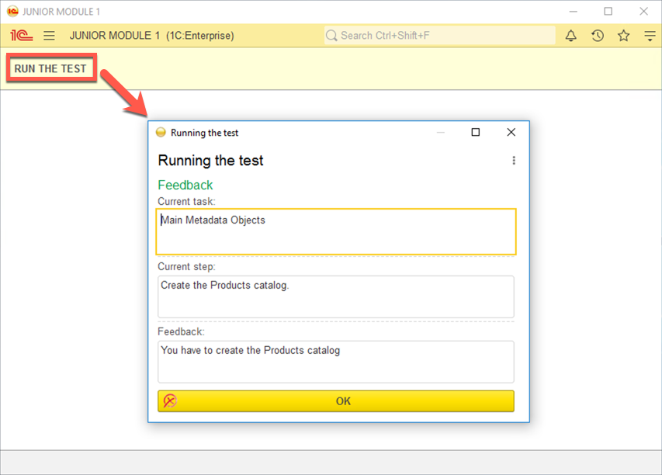Click the yellow circle icon in the dialog title
The image size is (662, 475).
[x=161, y=133]
